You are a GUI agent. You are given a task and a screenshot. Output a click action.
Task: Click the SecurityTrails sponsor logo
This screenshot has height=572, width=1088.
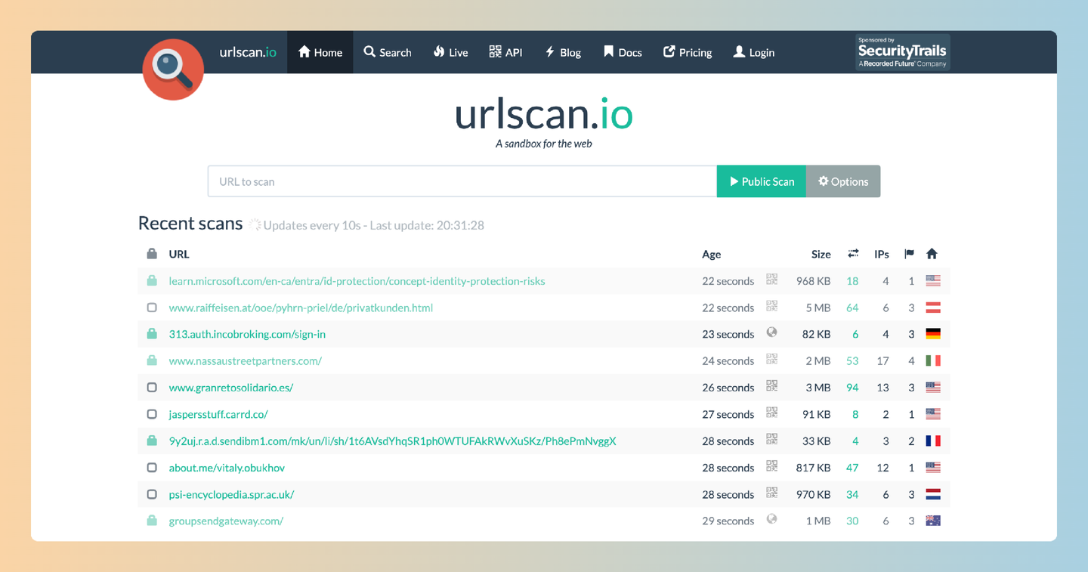click(x=902, y=52)
